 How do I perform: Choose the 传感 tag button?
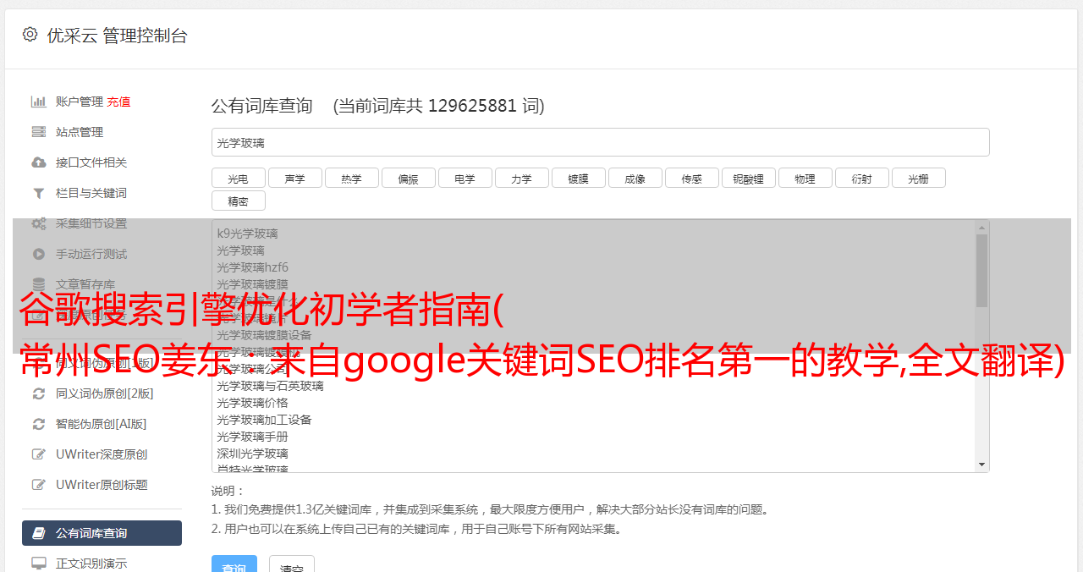pyautogui.click(x=691, y=179)
